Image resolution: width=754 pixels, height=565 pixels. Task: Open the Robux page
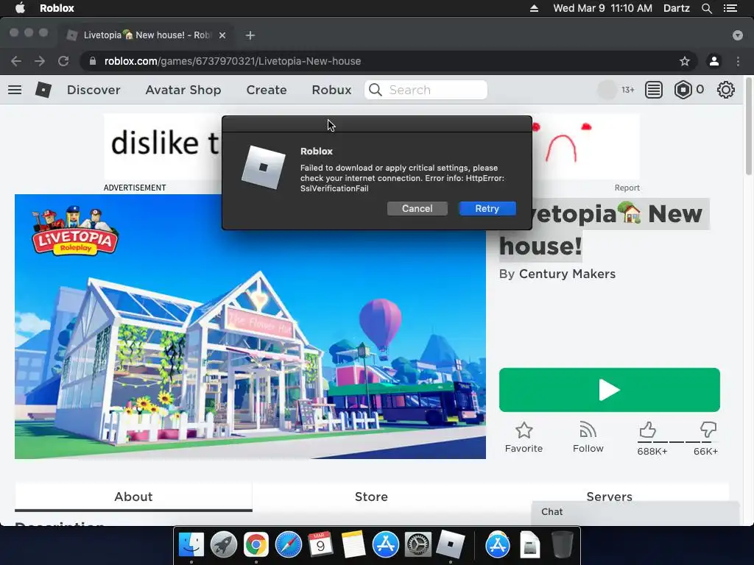331,90
